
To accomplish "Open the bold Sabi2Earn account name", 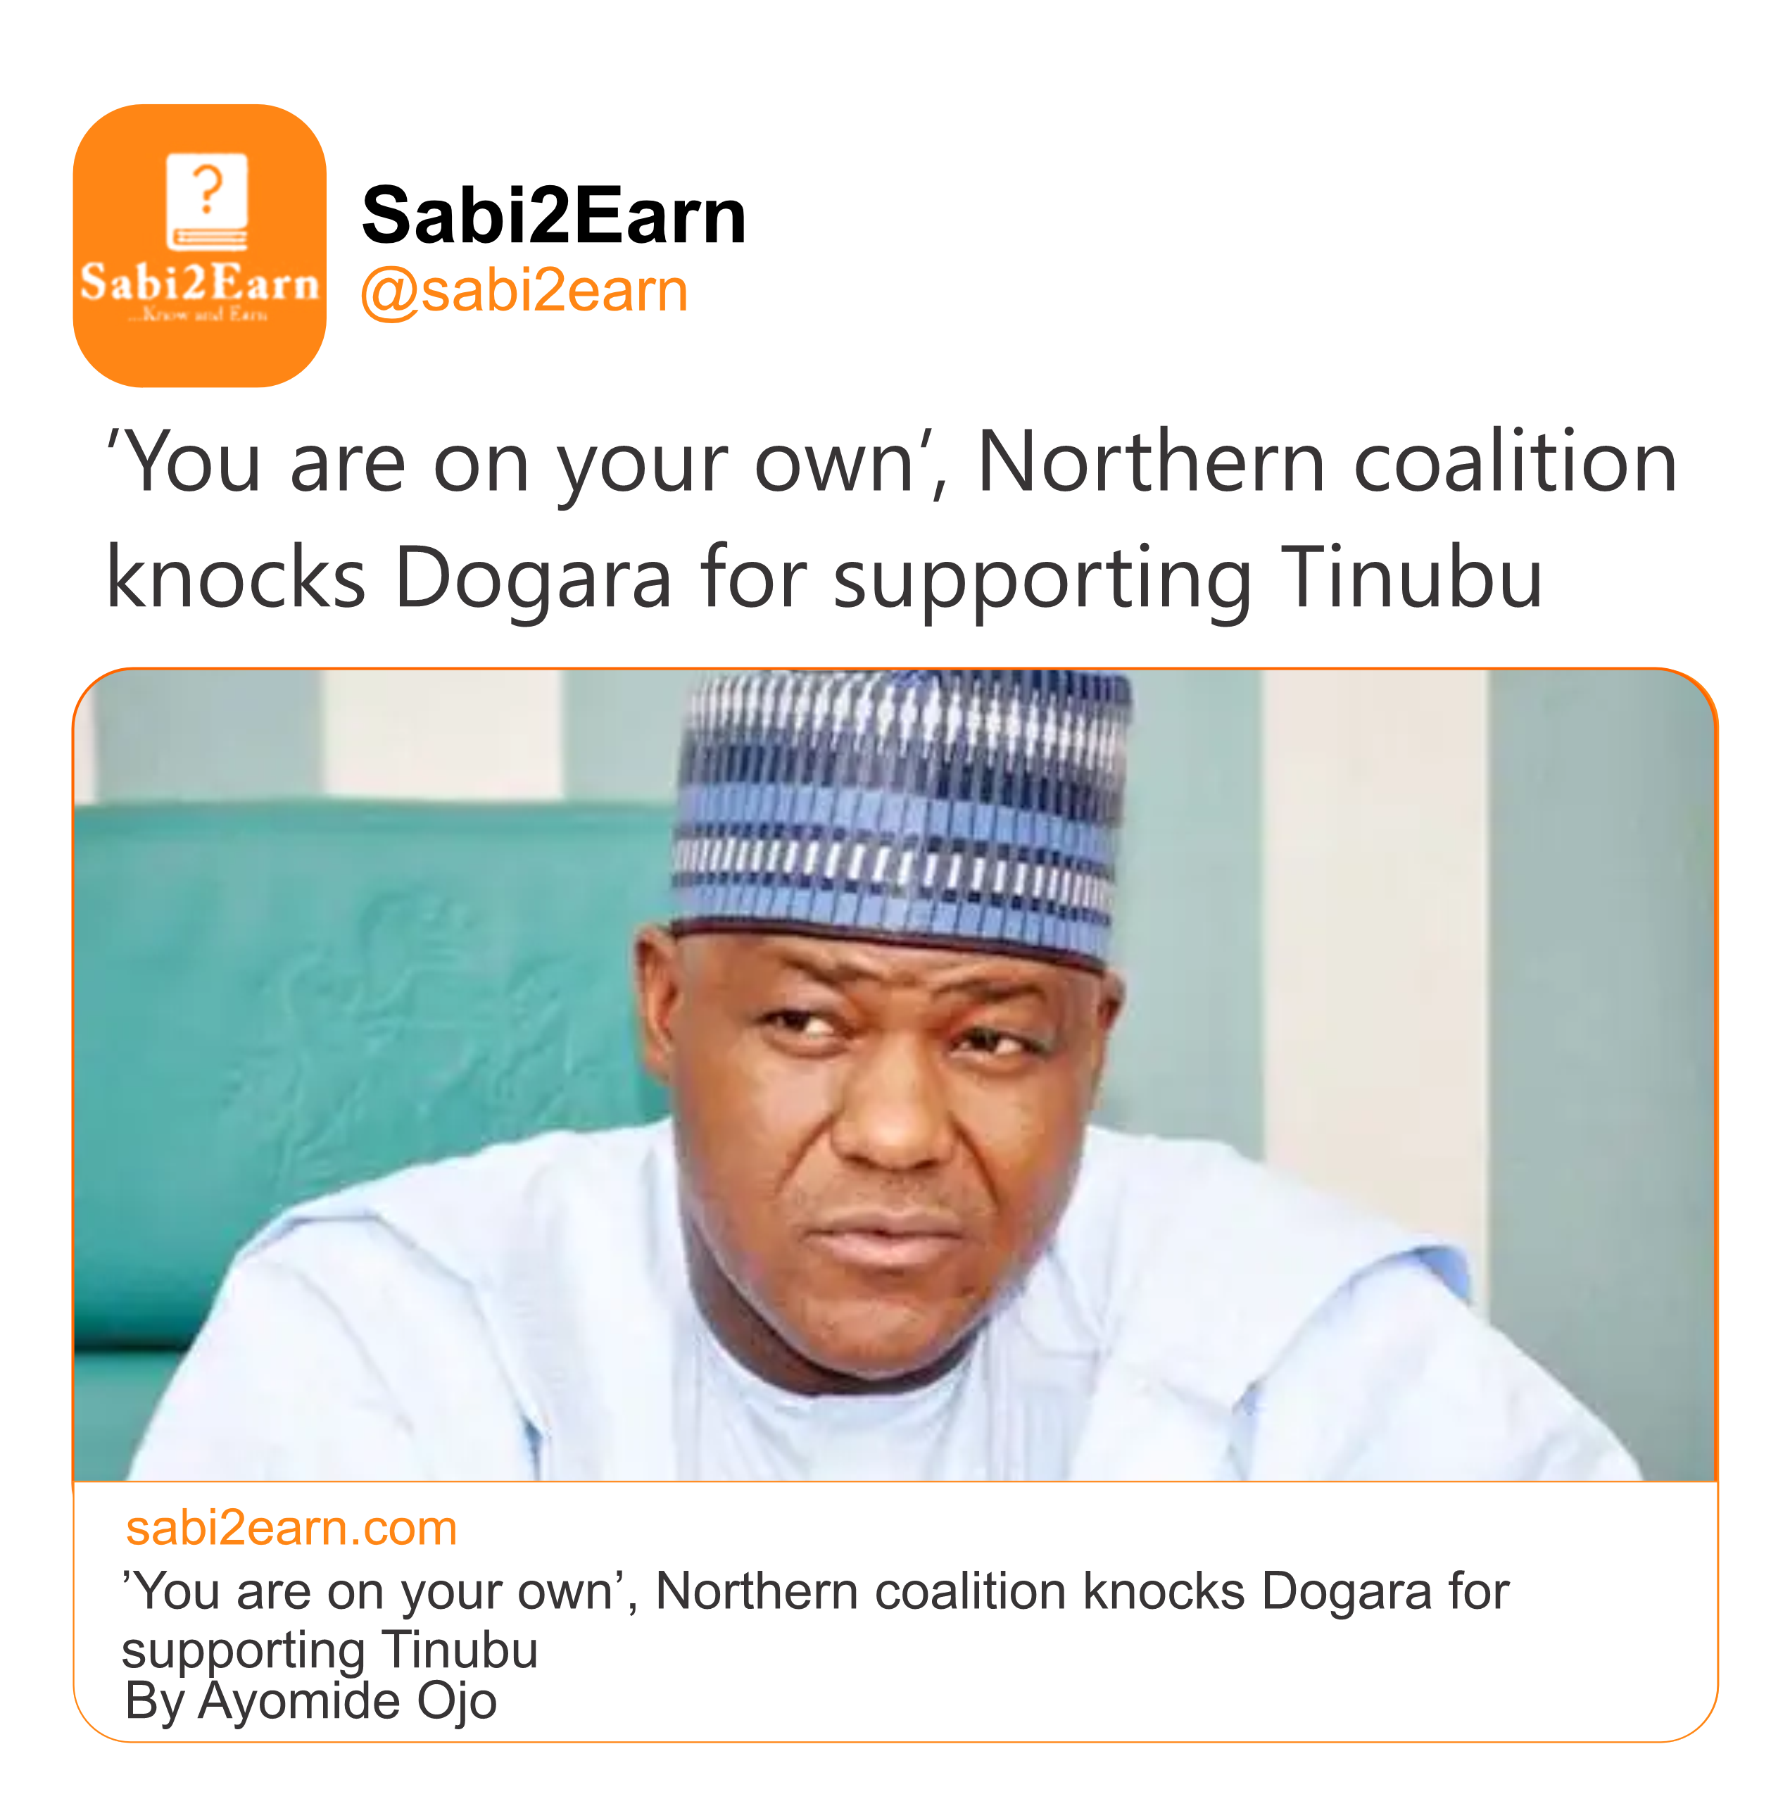I will point(553,215).
